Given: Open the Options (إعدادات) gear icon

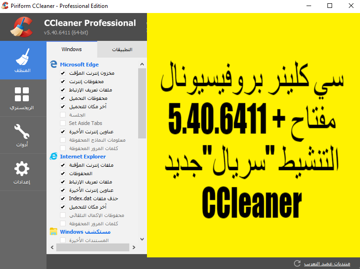Looking at the screenshot, I should (x=22, y=169).
